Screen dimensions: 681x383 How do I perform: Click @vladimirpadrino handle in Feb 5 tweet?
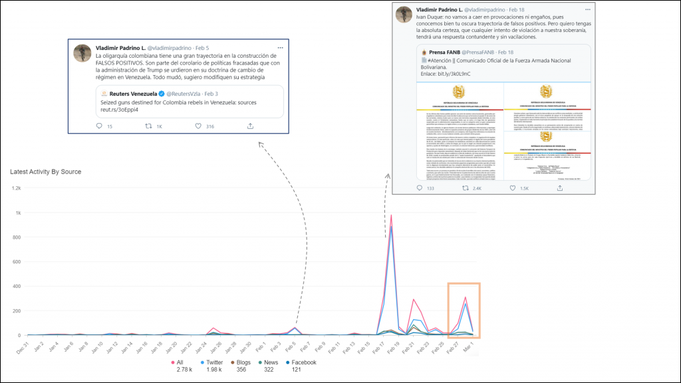point(170,48)
